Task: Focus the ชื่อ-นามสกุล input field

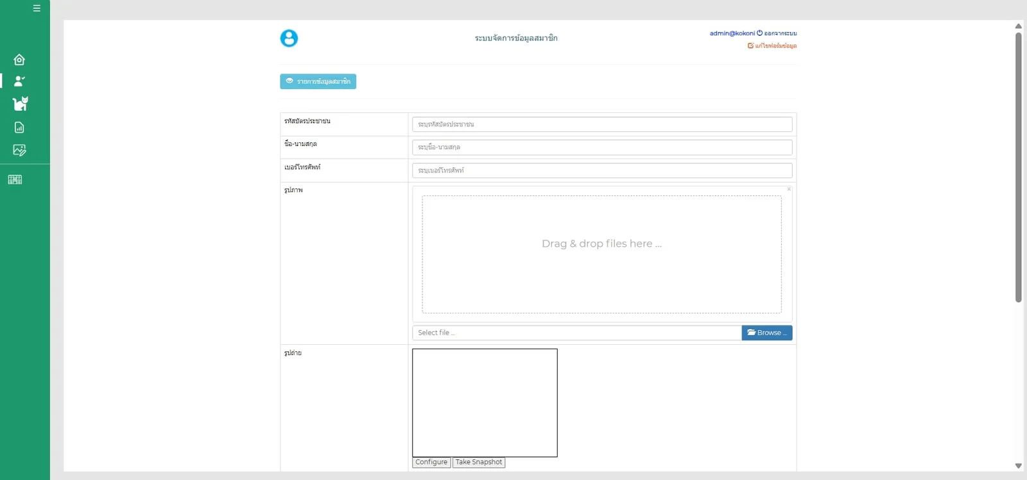Action: pyautogui.click(x=602, y=147)
